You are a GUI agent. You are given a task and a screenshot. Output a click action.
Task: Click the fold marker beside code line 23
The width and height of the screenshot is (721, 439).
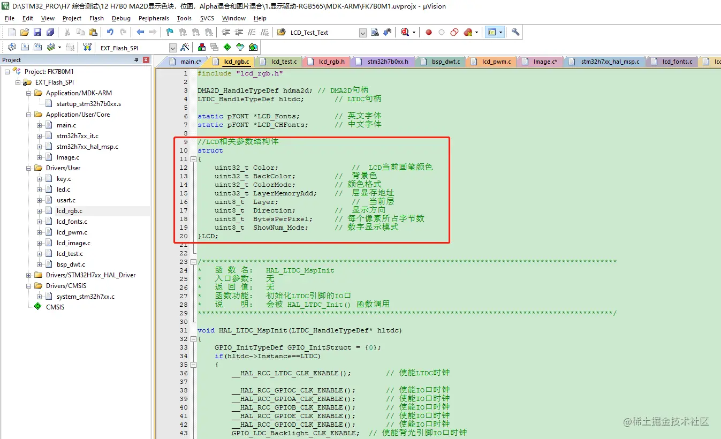(193, 262)
